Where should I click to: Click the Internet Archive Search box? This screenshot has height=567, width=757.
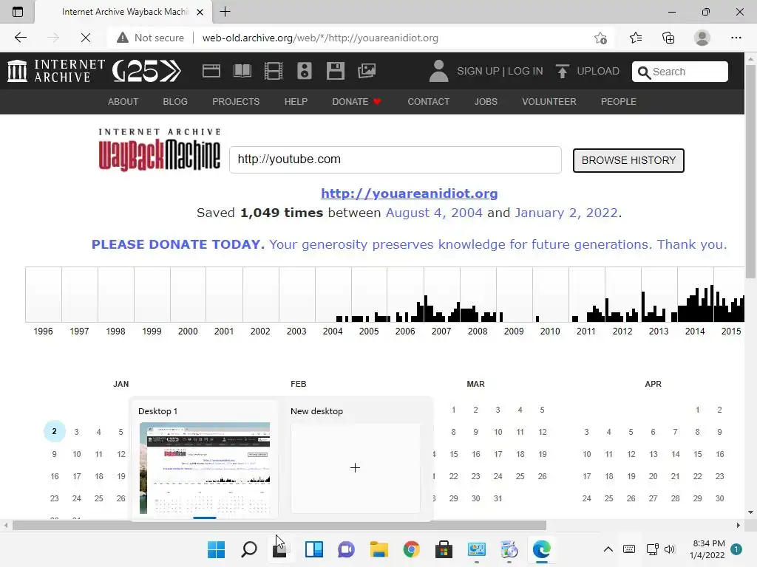[680, 72]
